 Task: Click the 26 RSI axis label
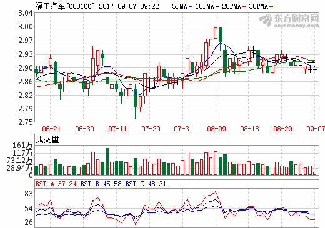pos(29,222)
